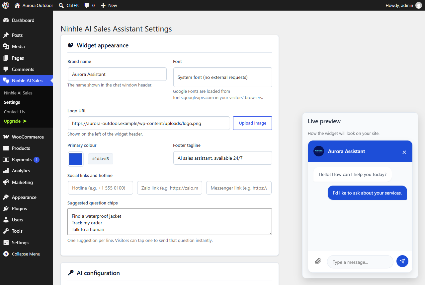The width and height of the screenshot is (425, 285).
Task: Focus the Zalo link field
Action: (x=170, y=188)
